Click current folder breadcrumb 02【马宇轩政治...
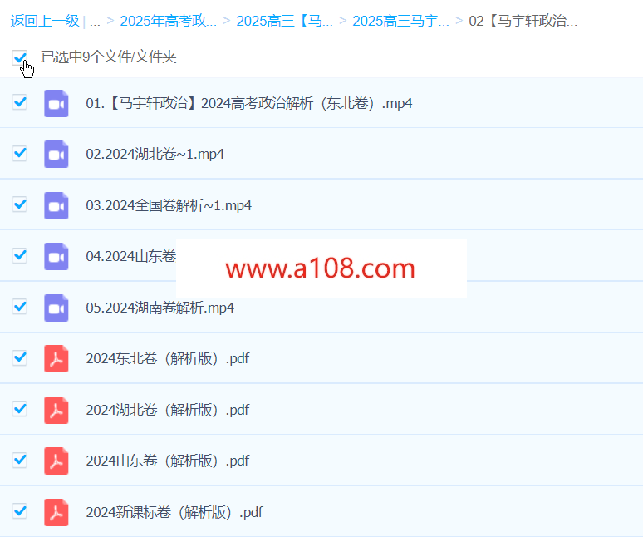643x537 pixels. pyautogui.click(x=523, y=21)
